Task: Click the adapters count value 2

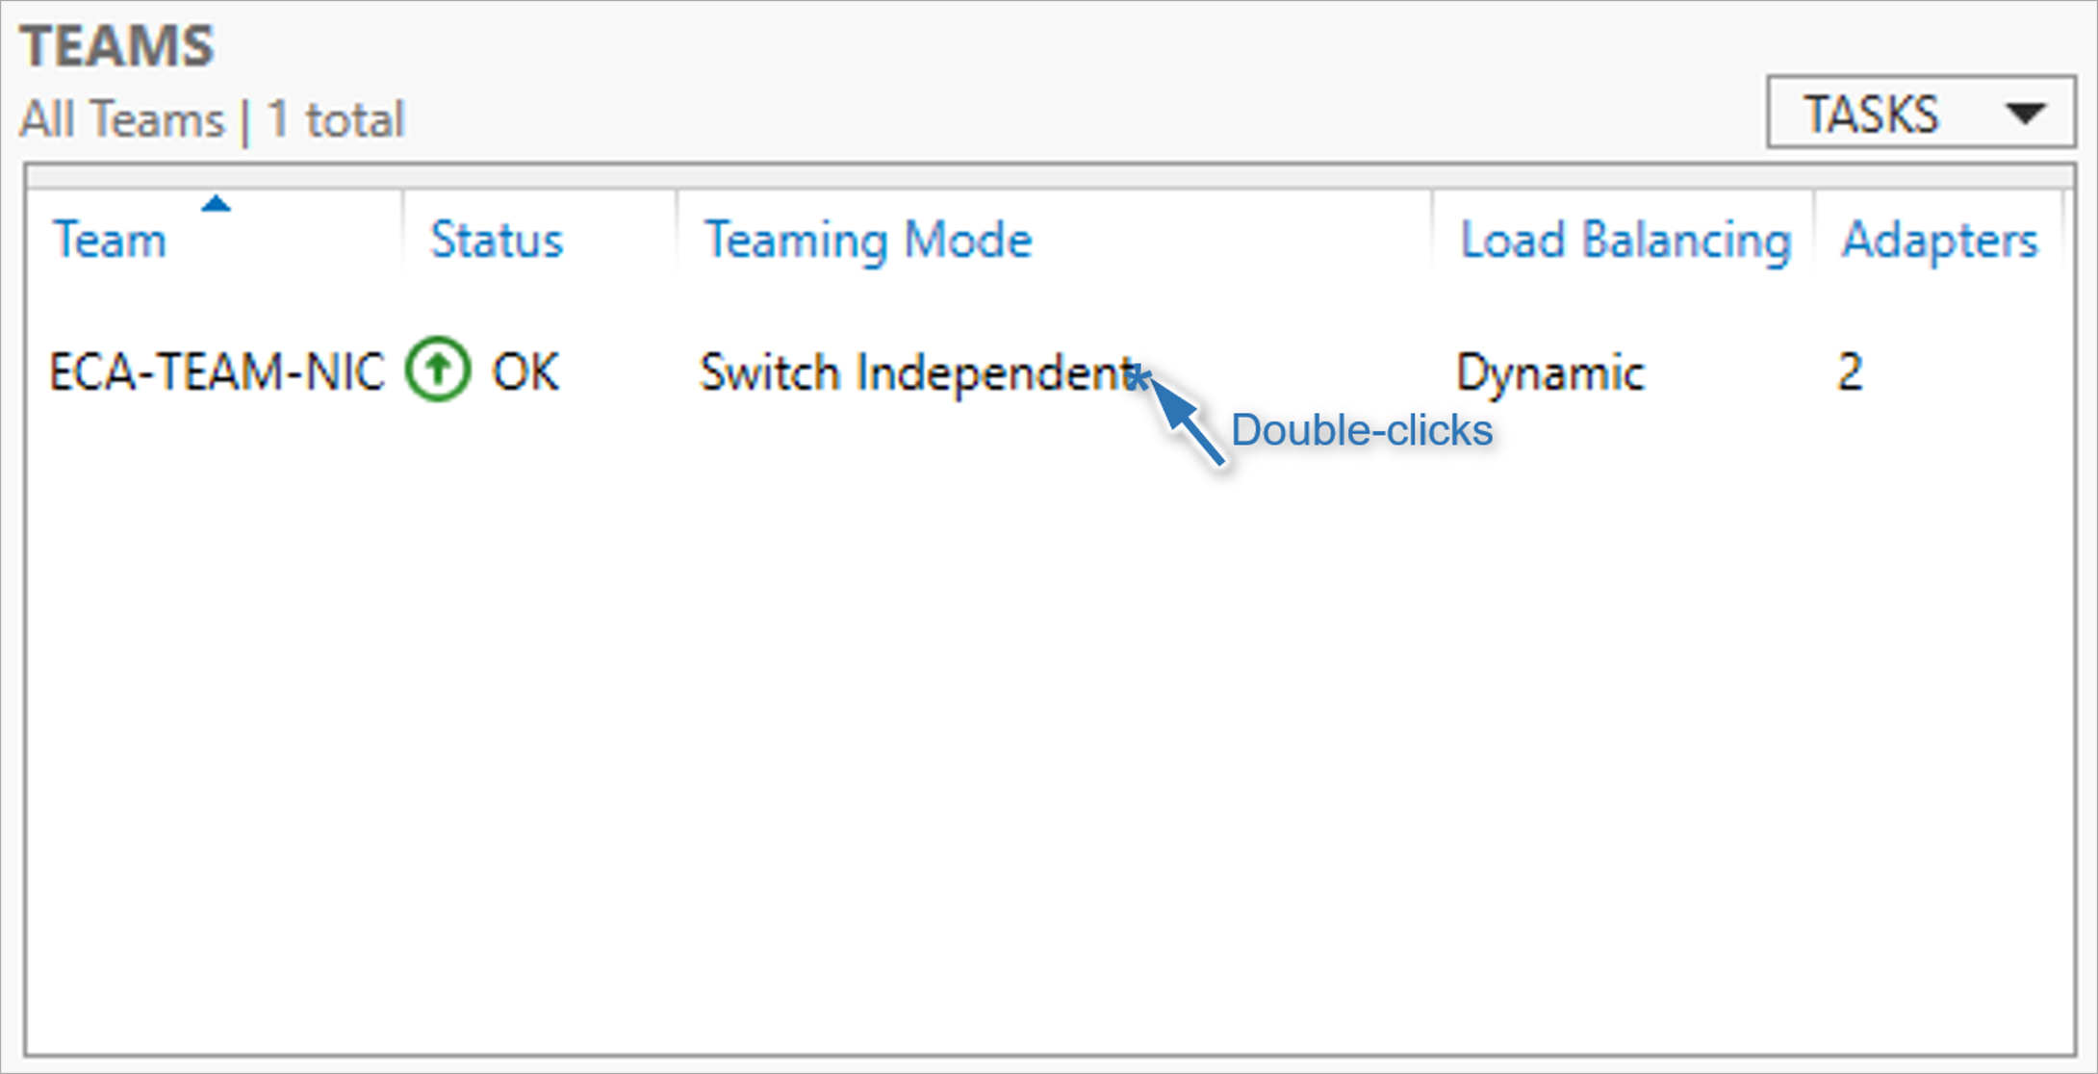Action: pyautogui.click(x=1849, y=371)
